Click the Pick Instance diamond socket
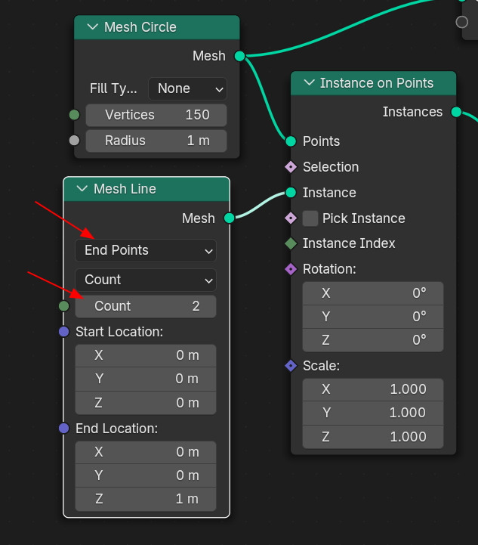This screenshot has height=545, width=478. (291, 218)
